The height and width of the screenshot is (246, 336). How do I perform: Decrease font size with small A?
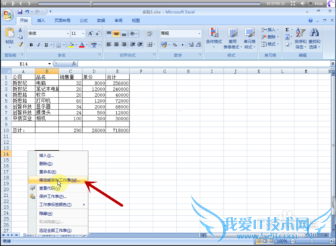[x=97, y=34]
